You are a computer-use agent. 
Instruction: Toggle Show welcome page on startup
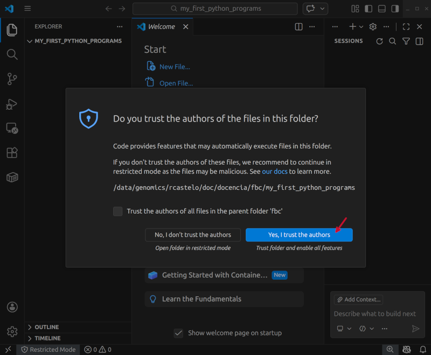pos(178,333)
